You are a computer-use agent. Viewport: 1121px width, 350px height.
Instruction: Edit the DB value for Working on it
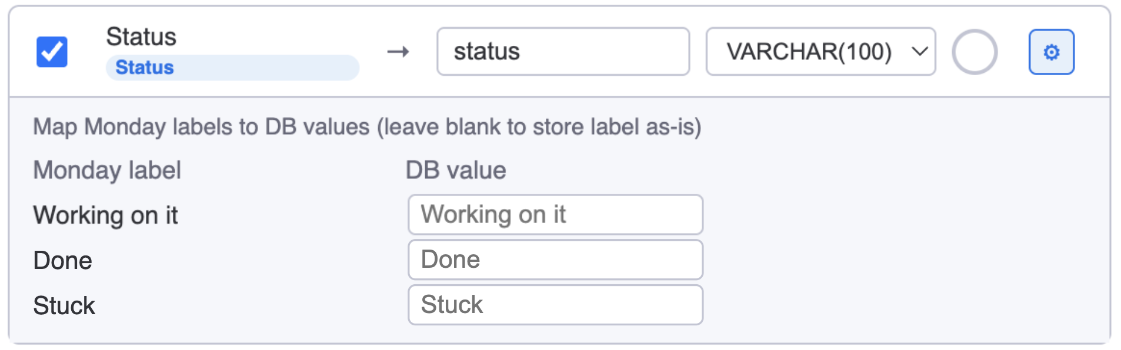pos(555,214)
